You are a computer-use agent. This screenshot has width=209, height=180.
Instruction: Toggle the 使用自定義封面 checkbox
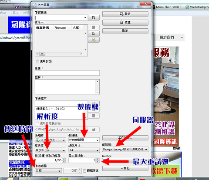coord(37,123)
